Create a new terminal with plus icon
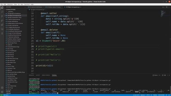This screenshot has width=171, height=96. [x=159, y=75]
